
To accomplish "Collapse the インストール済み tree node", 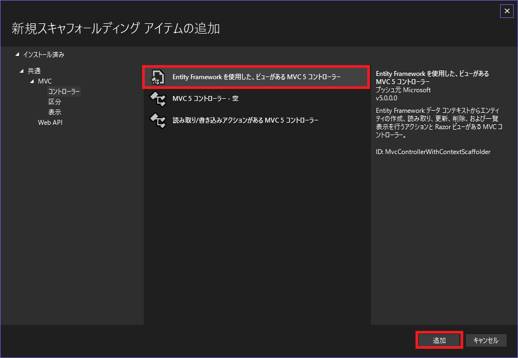I will 17,54.
